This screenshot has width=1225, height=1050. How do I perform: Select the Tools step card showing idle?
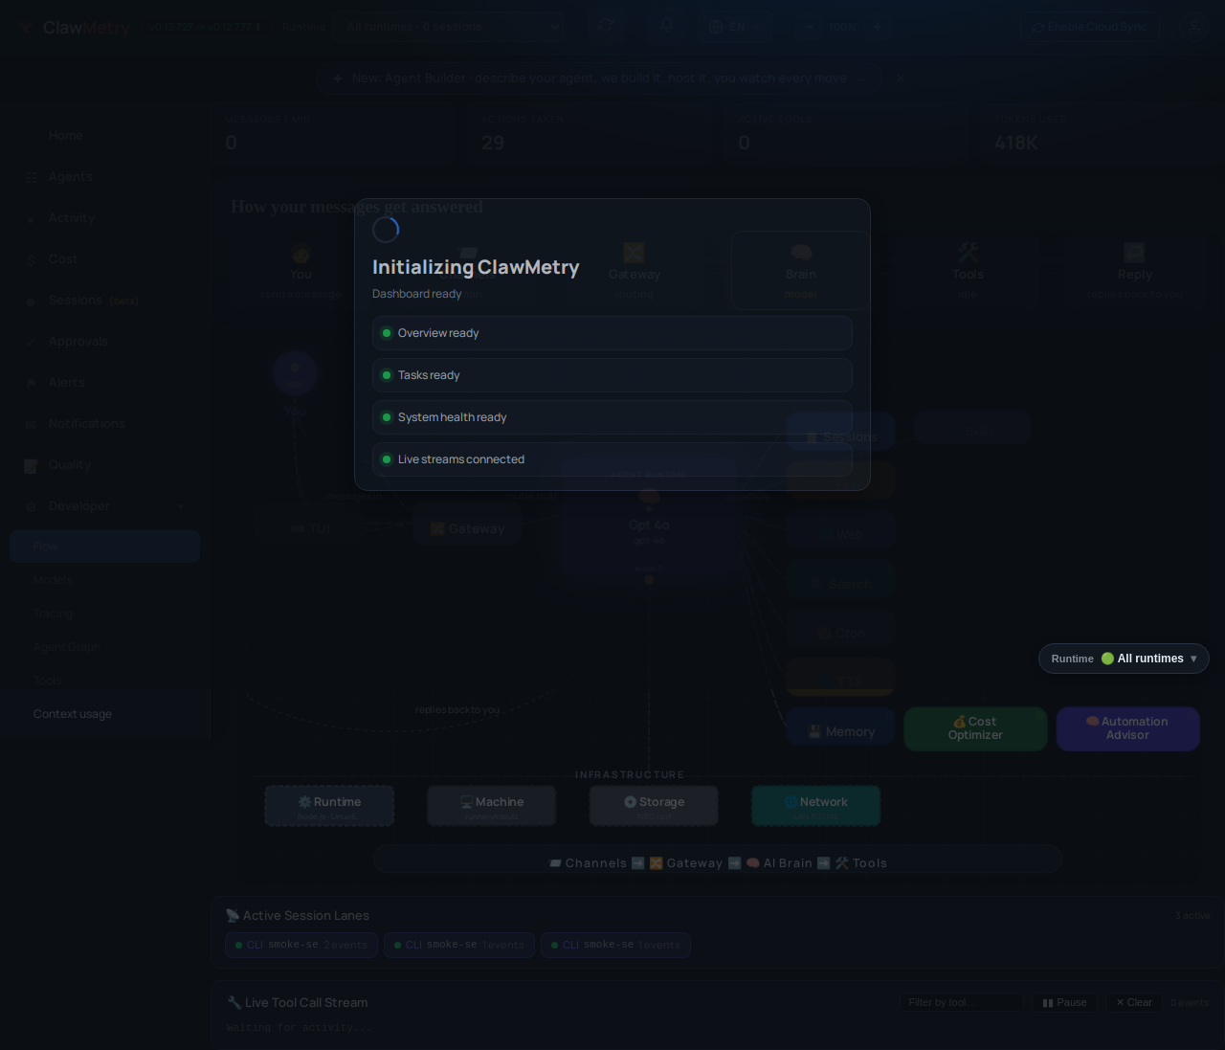tap(968, 271)
